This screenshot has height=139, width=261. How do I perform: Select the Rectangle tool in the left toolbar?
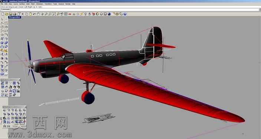point(6,31)
